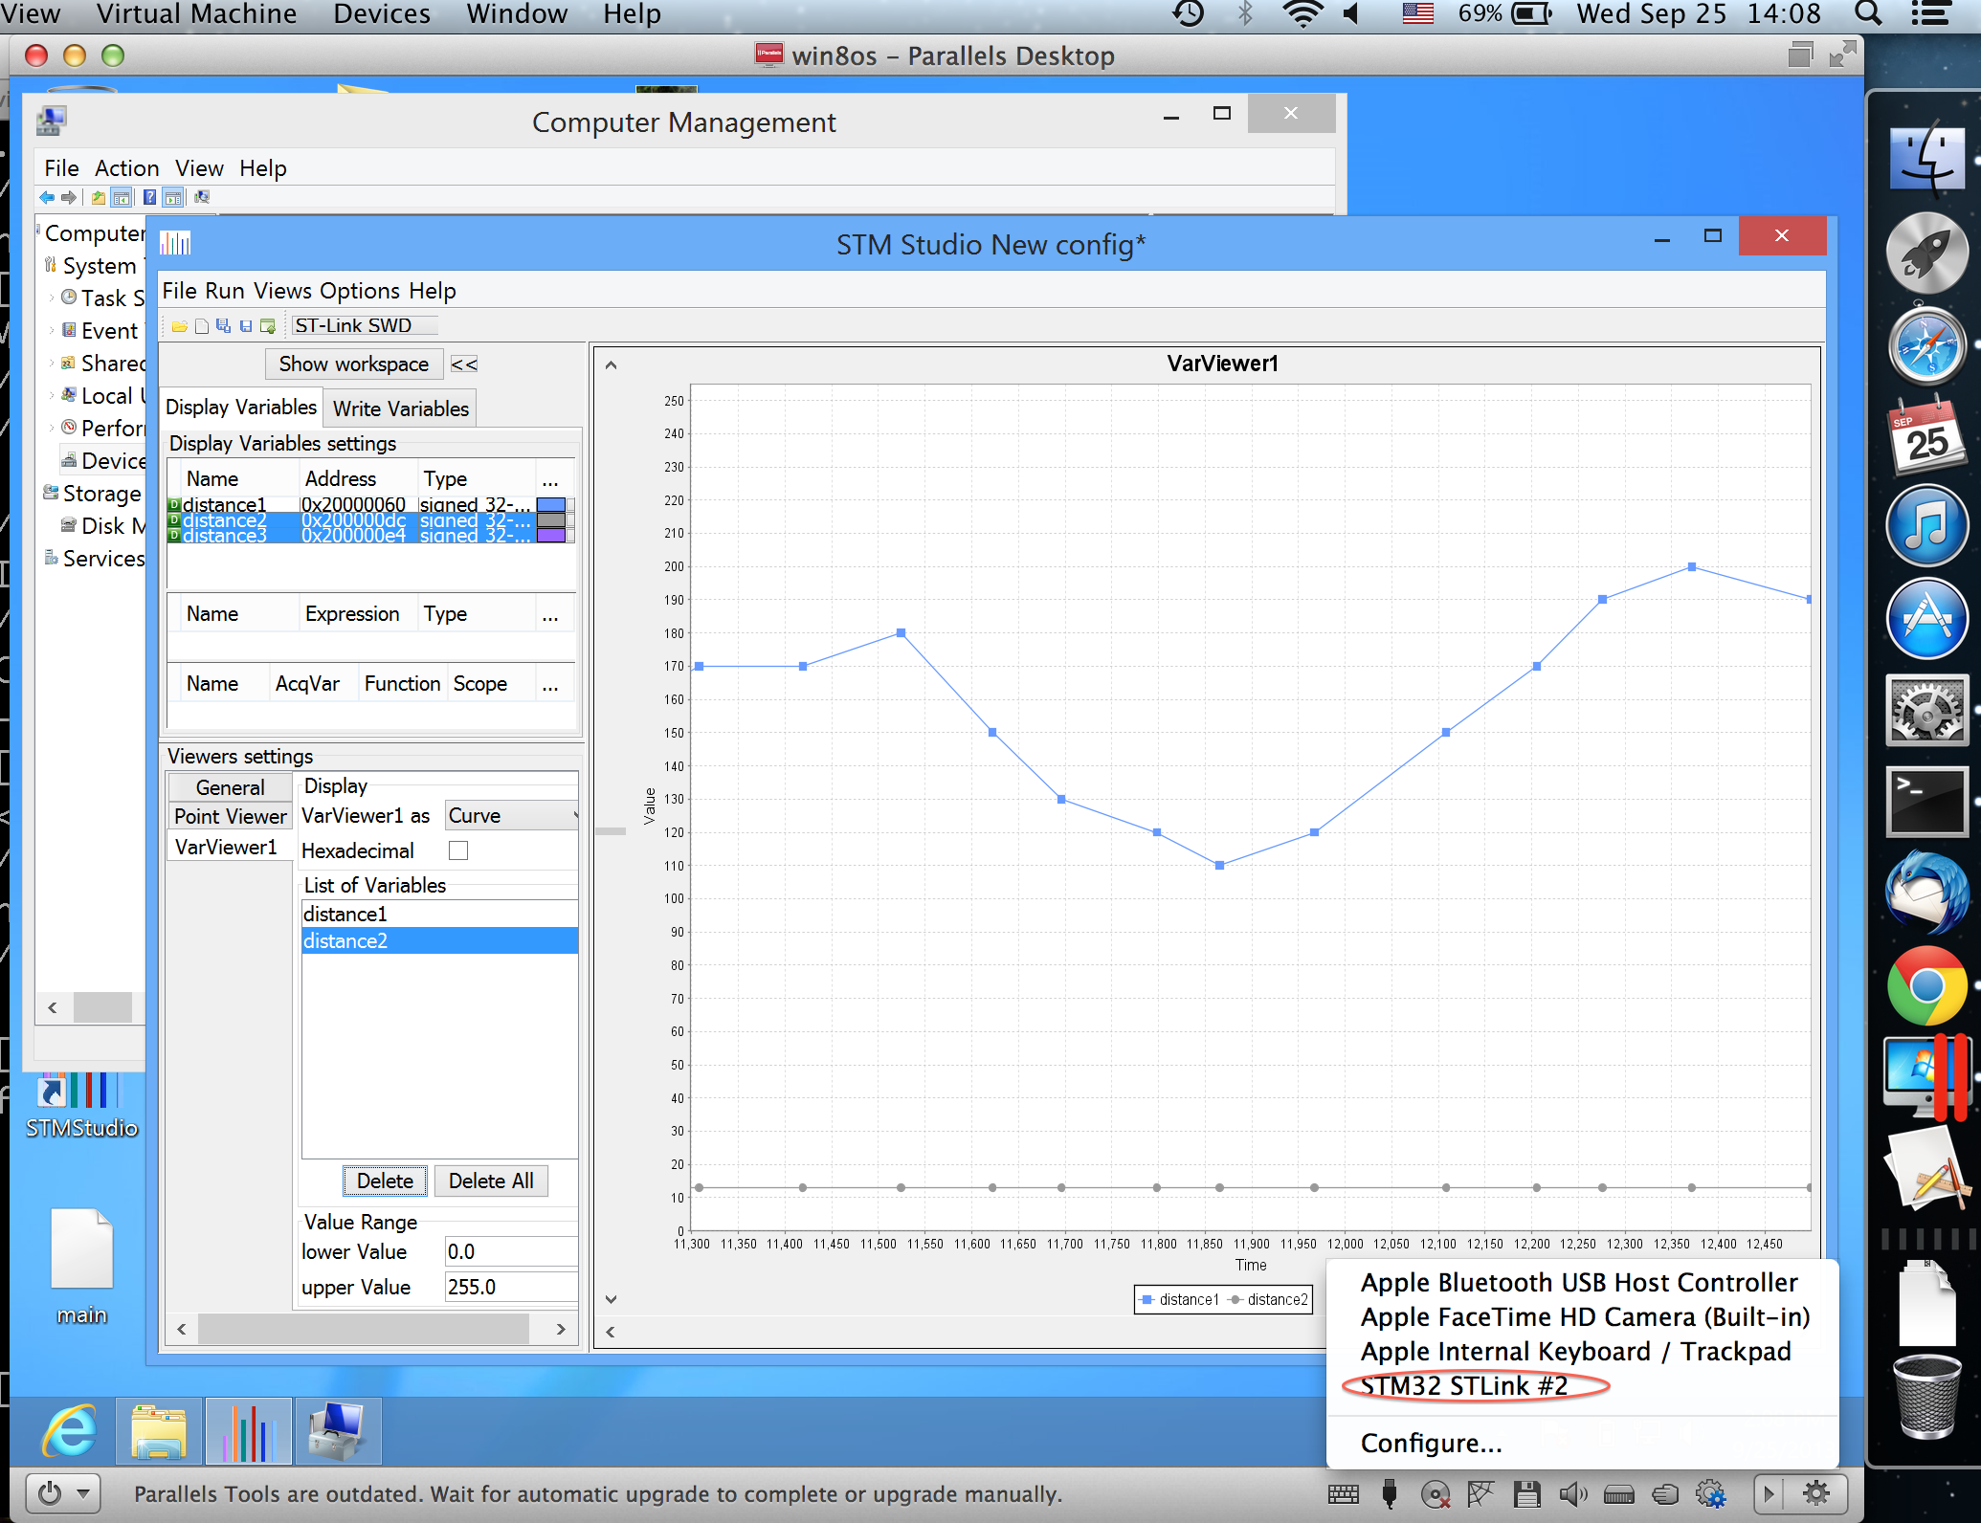Screen dimensions: 1981x1523
Task: Click the Parallels USB plug status icon
Action: click(x=1390, y=1494)
